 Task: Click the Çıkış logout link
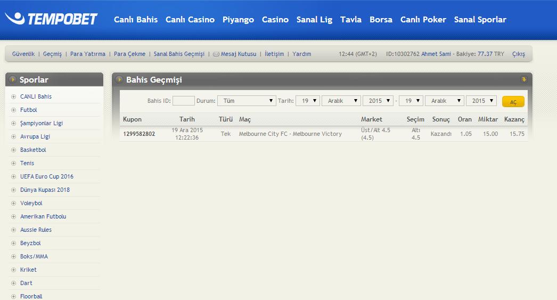[x=518, y=54]
